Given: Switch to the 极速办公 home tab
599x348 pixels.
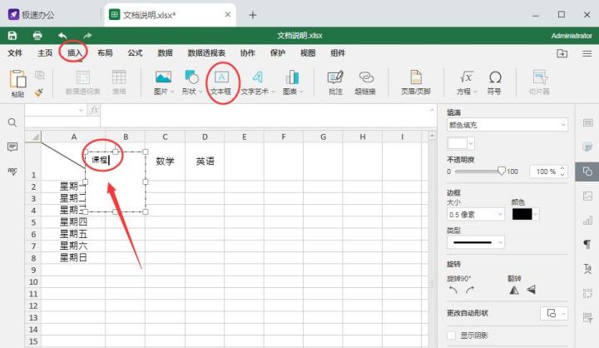Looking at the screenshot, I should pos(32,15).
